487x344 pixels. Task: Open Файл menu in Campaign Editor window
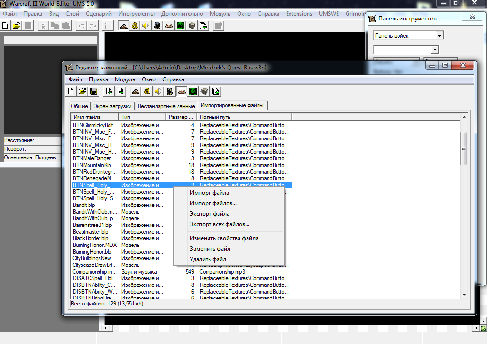76,79
